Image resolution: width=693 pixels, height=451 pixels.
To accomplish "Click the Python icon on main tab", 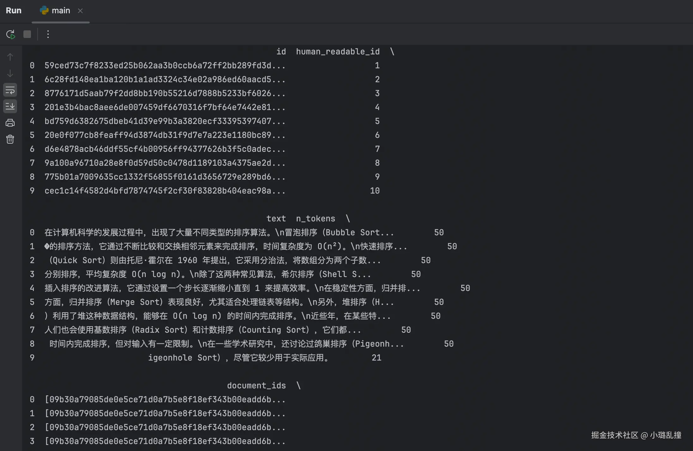I will pyautogui.click(x=44, y=10).
